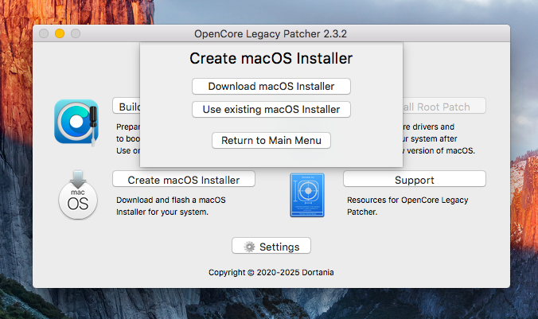Image resolution: width=538 pixels, height=319 pixels.
Task: Choose Use existing macOS Installer
Action: point(271,109)
